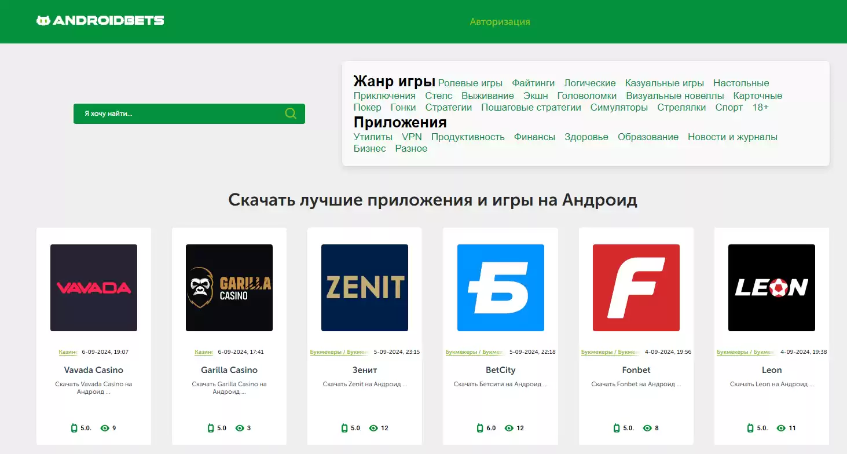Open the Zenit app thumbnail

coord(365,288)
